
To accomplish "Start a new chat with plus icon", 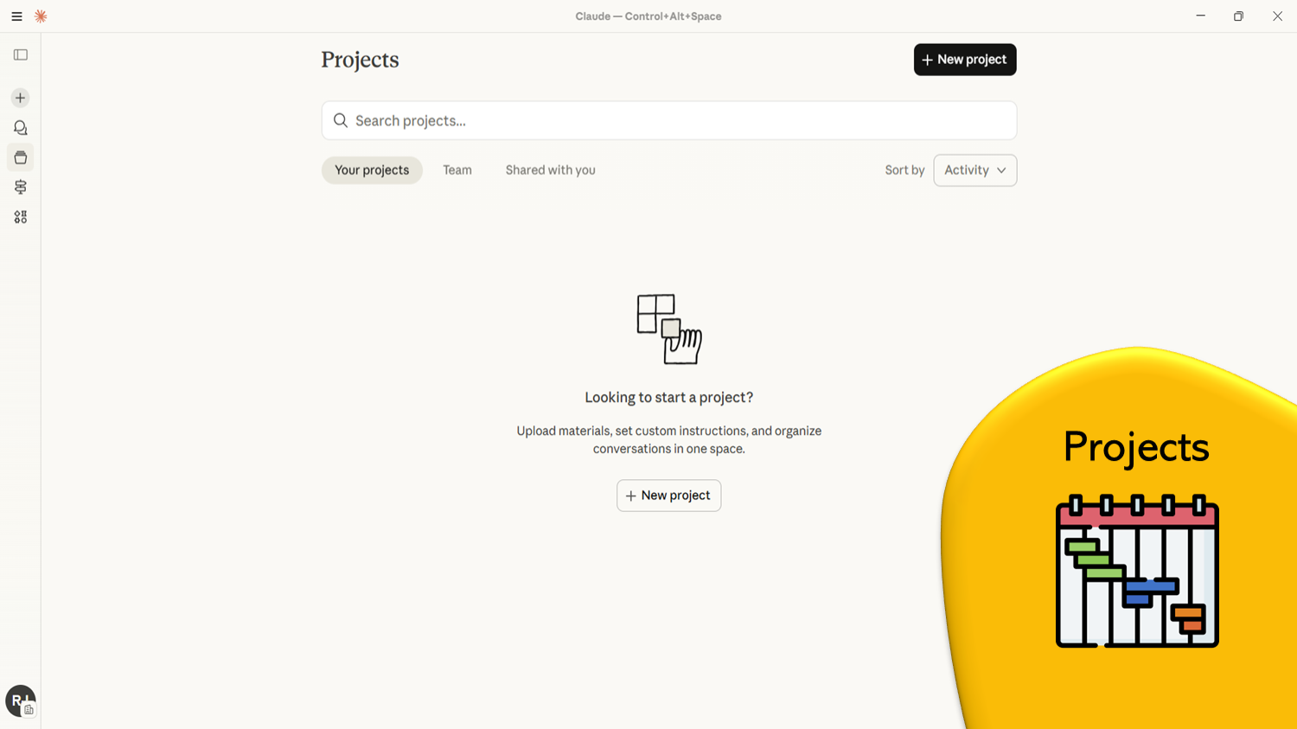I will click(x=21, y=99).
